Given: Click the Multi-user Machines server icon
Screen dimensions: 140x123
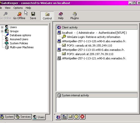Looking at the screenshot, I should 7,47.
